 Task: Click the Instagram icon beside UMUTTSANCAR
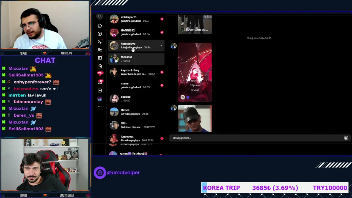coord(88,196)
